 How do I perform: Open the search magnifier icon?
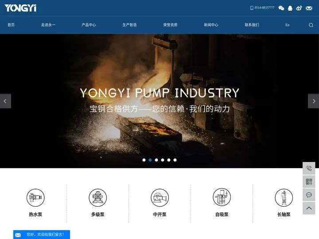pyautogui.click(x=311, y=25)
